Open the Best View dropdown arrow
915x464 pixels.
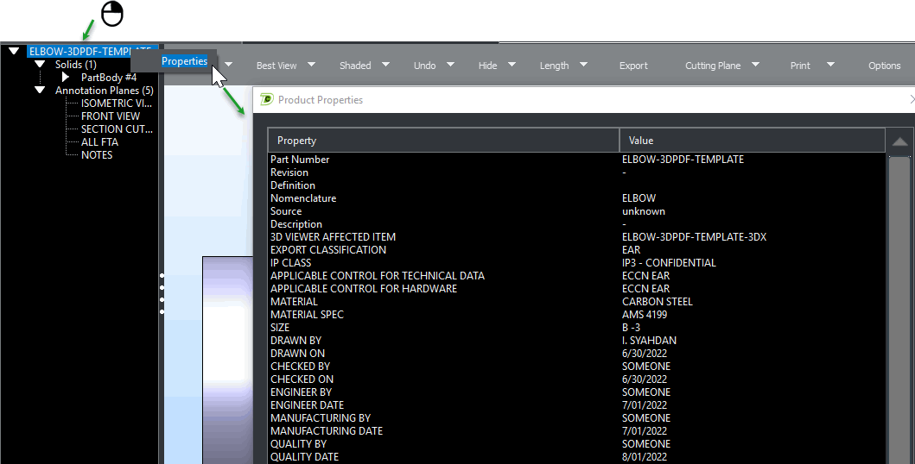tap(312, 65)
